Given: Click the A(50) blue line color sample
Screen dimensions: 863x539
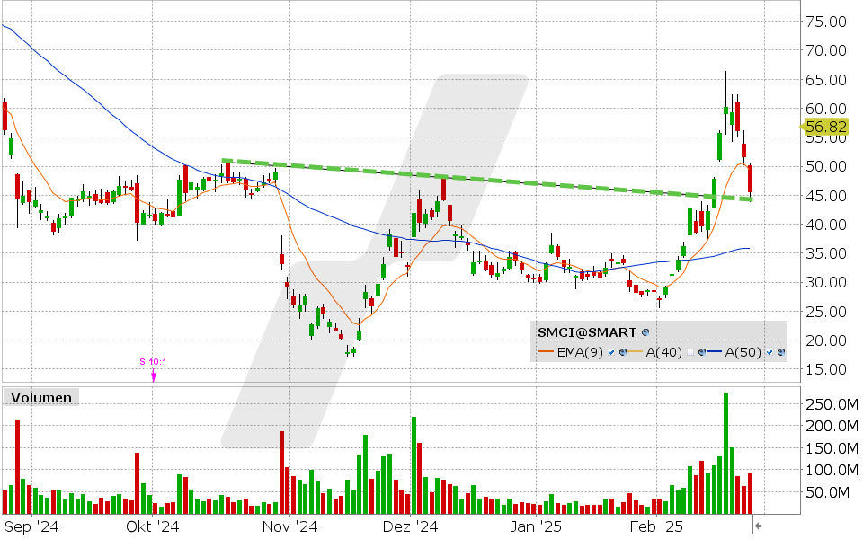Looking at the screenshot, I should coord(715,352).
